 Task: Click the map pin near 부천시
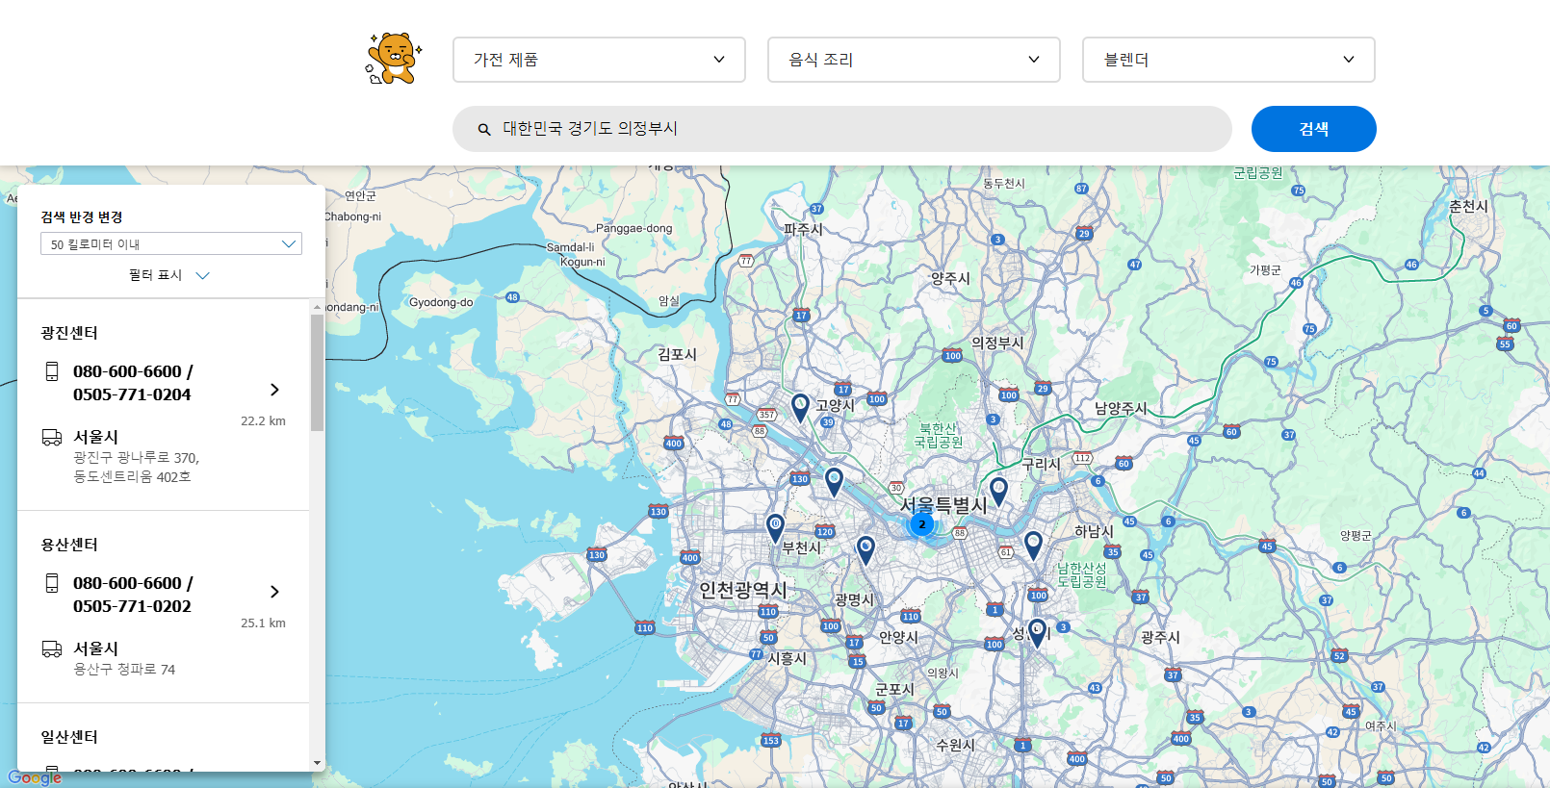coord(775,528)
